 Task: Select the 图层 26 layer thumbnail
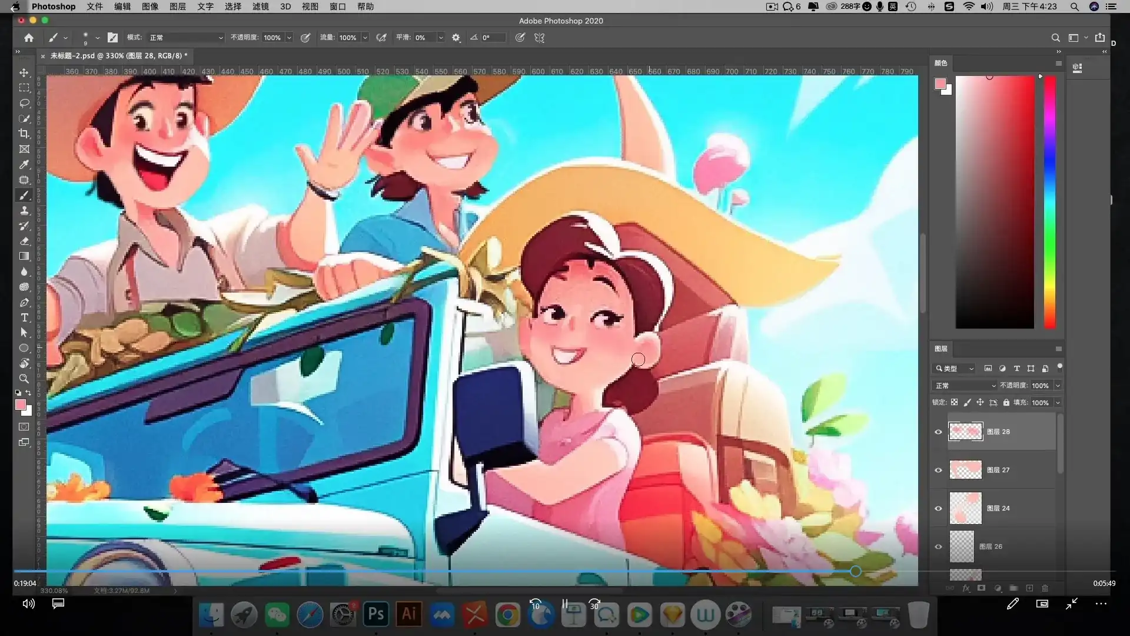click(x=962, y=546)
